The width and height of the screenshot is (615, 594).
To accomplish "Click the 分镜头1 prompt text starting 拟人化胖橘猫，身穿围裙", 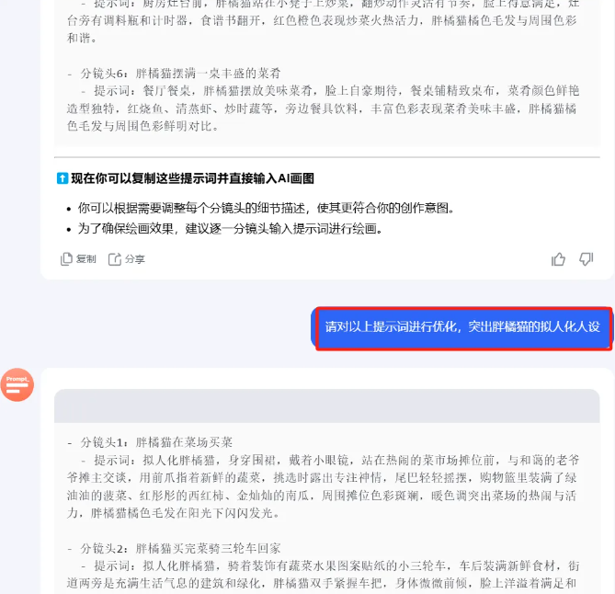I will (323, 486).
